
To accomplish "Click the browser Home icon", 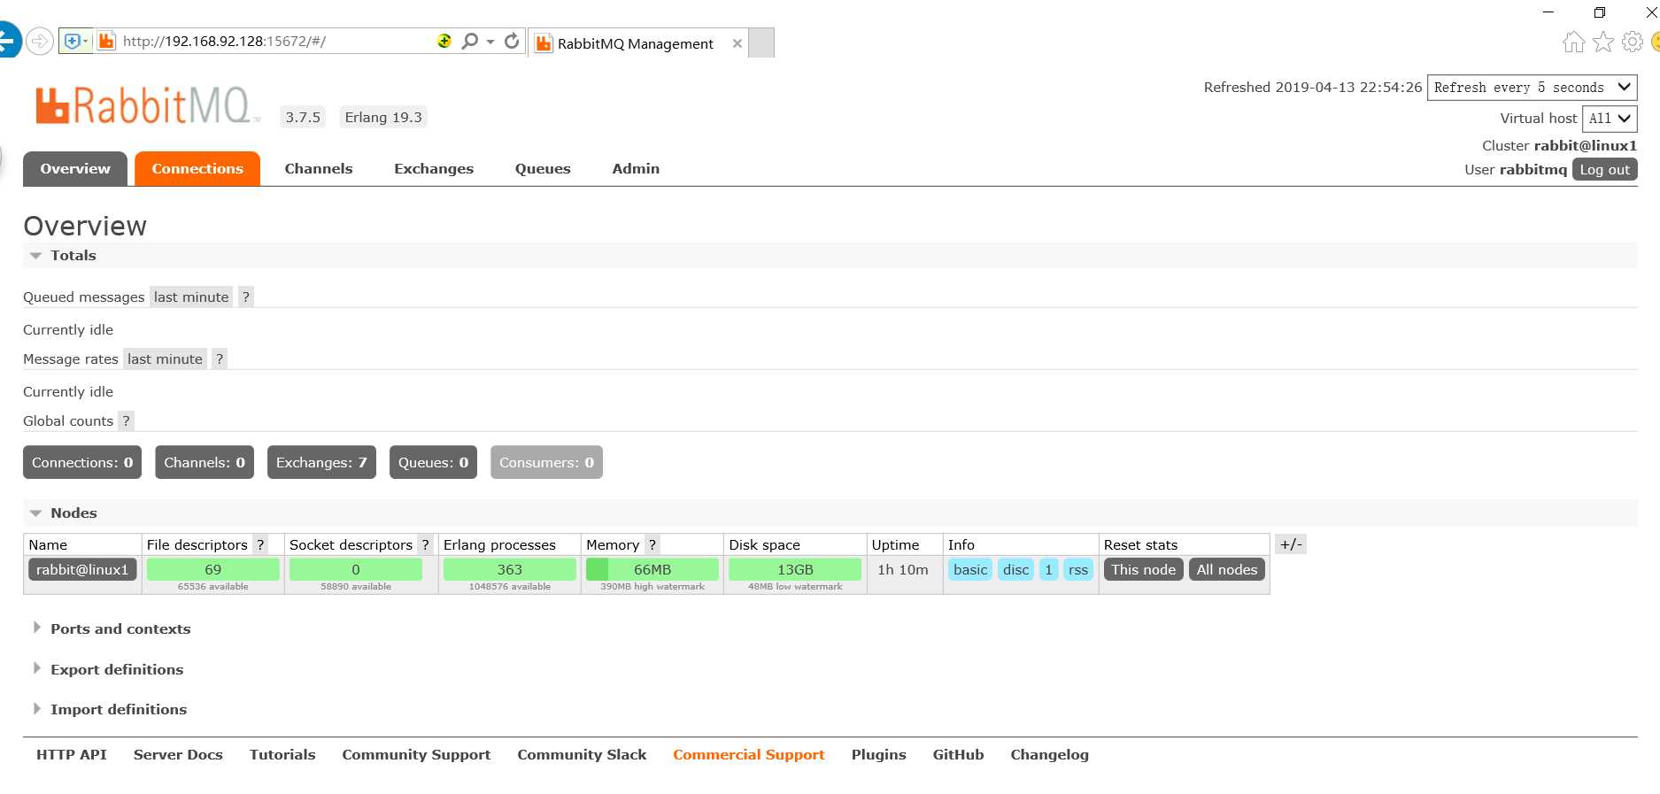I will pyautogui.click(x=1573, y=42).
